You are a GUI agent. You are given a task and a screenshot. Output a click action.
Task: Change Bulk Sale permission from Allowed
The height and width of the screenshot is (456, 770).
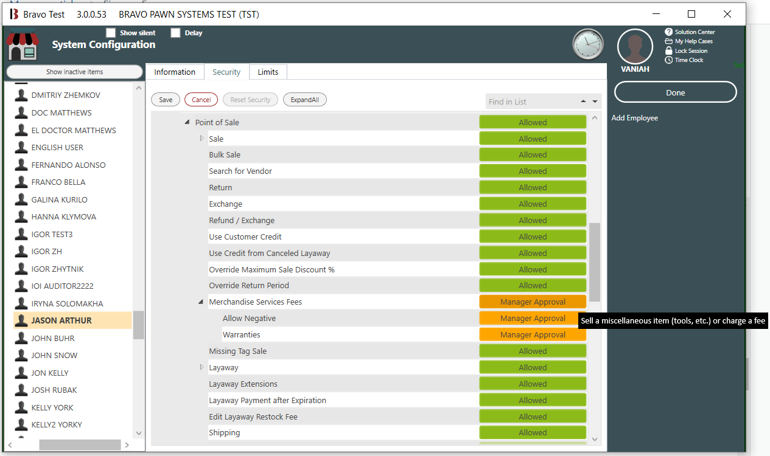533,155
